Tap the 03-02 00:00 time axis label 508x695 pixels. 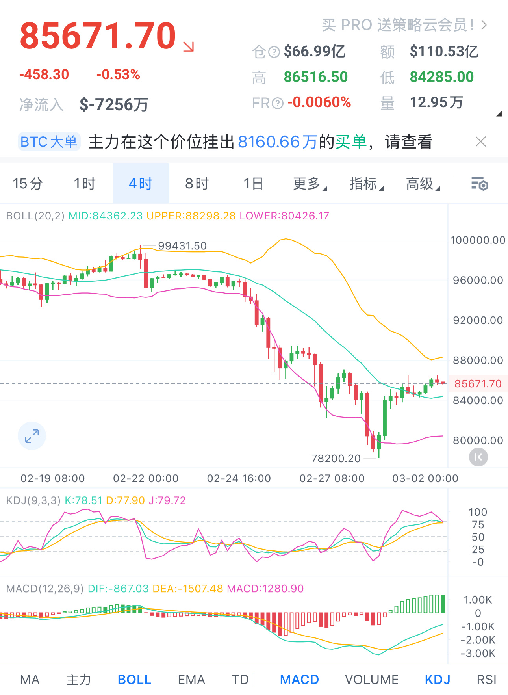(425, 478)
